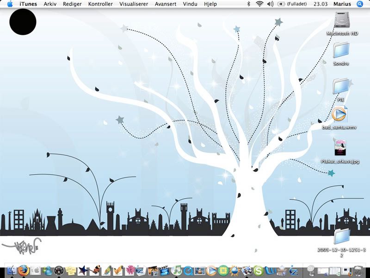
Task: Open the Trash in the dock
Action: (358, 270)
